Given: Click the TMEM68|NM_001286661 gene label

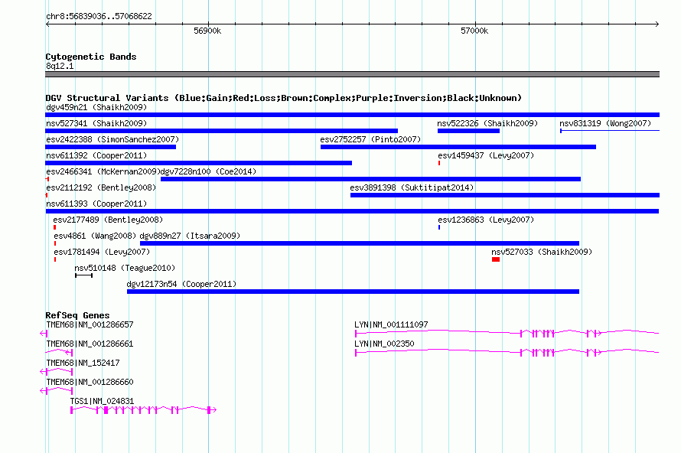Looking at the screenshot, I should click(x=90, y=344).
